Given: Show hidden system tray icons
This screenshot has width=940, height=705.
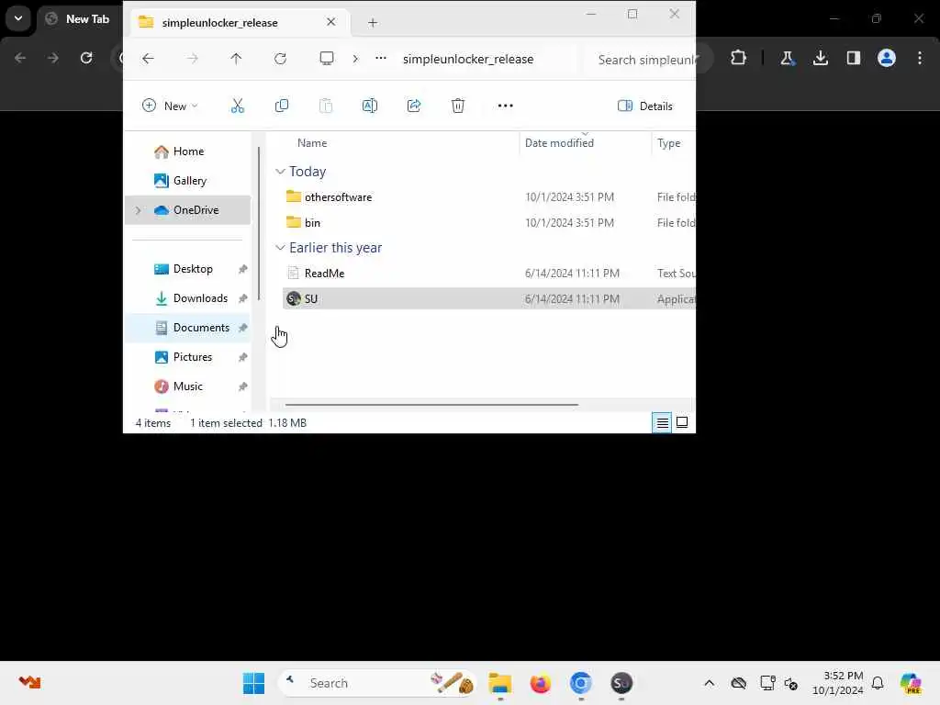Looking at the screenshot, I should [709, 683].
